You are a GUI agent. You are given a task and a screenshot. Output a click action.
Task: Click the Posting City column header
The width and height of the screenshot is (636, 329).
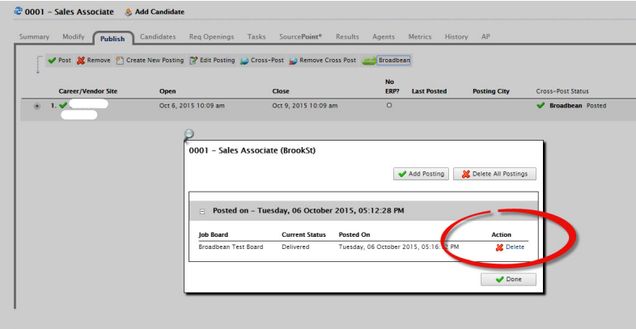tap(491, 91)
